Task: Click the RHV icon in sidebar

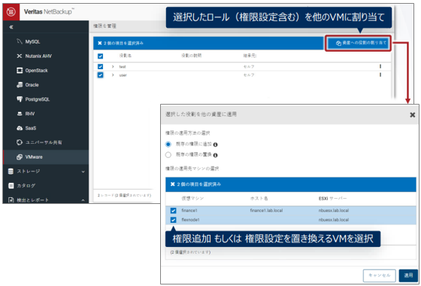Action: coord(20,114)
